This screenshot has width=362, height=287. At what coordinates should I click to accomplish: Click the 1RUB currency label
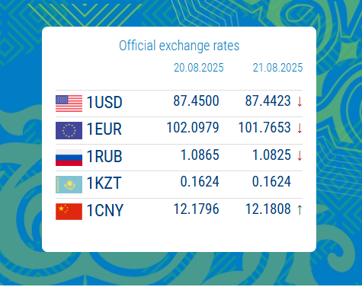[104, 156]
